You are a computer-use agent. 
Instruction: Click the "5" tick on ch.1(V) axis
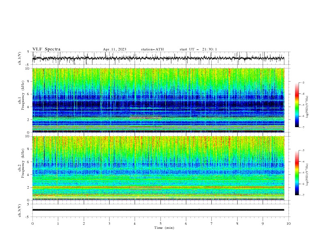[28, 52]
